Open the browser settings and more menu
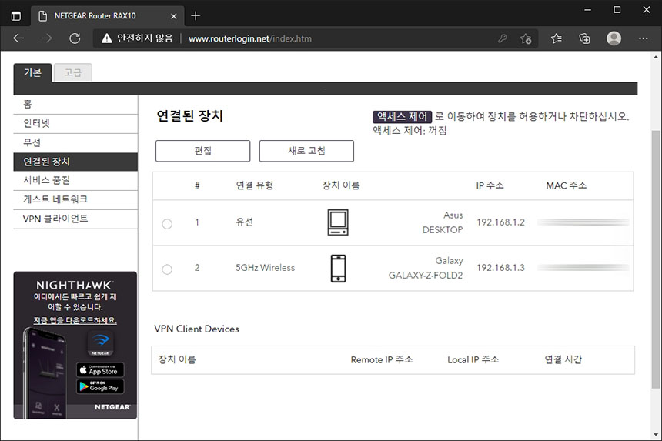 click(x=643, y=38)
